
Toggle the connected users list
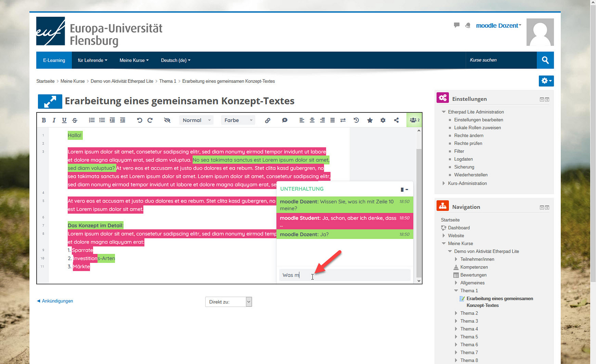(414, 120)
